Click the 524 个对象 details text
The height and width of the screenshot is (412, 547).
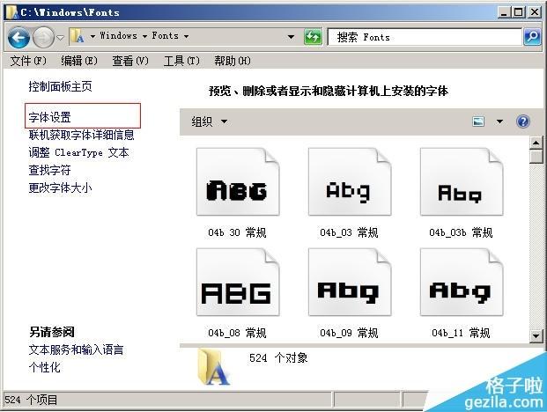[278, 358]
